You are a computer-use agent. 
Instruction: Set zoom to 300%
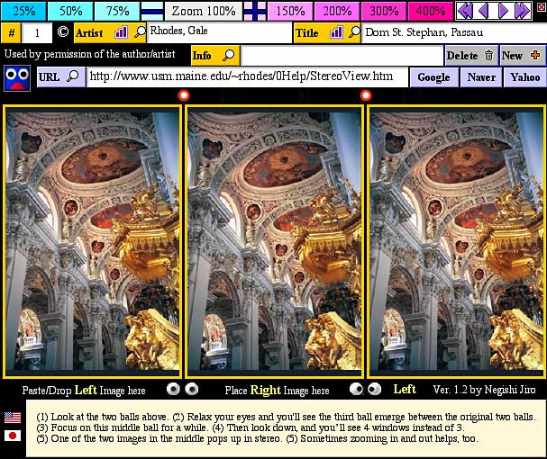[384, 11]
